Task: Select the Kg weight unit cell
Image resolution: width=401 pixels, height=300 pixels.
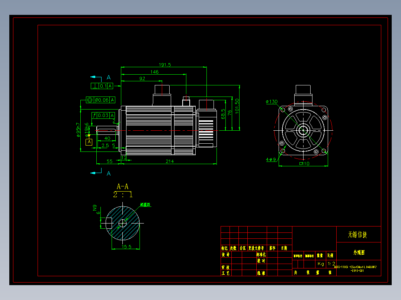Action: coord(321,264)
